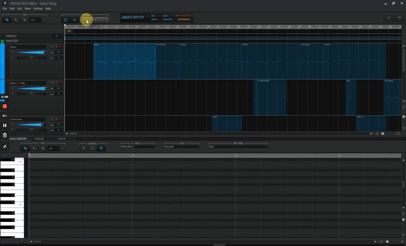Click the Main track name field
The height and width of the screenshot is (246, 406).
tap(28, 47)
